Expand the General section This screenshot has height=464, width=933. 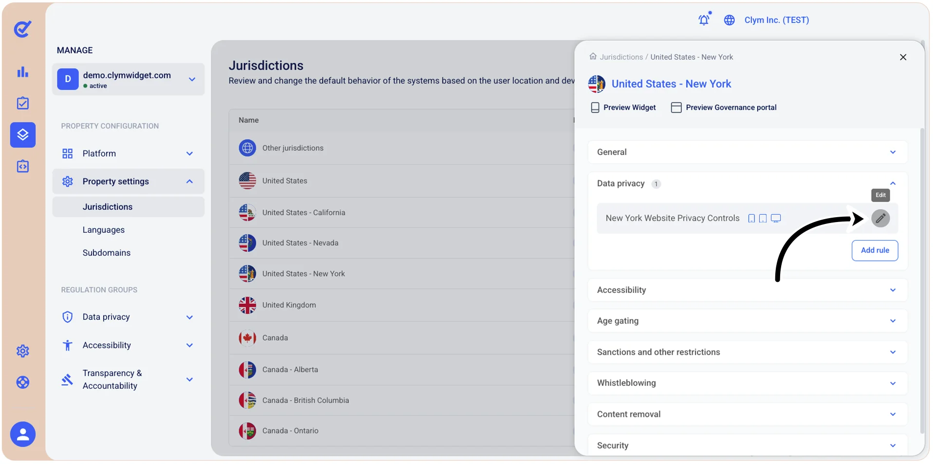(748, 152)
